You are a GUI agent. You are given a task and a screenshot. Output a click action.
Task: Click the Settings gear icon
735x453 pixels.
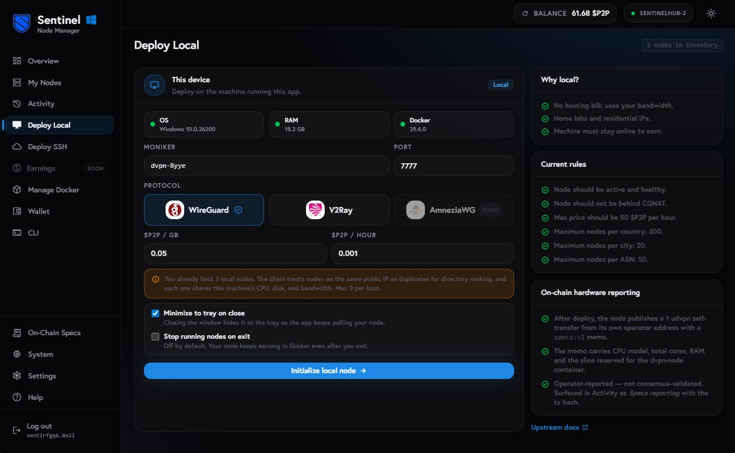click(17, 376)
